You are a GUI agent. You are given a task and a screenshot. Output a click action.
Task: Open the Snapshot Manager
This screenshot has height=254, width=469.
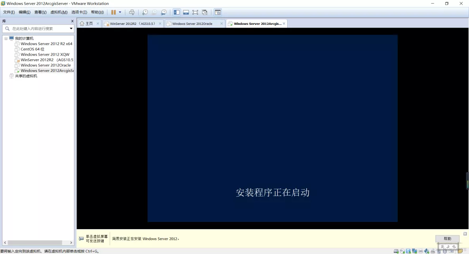[163, 12]
